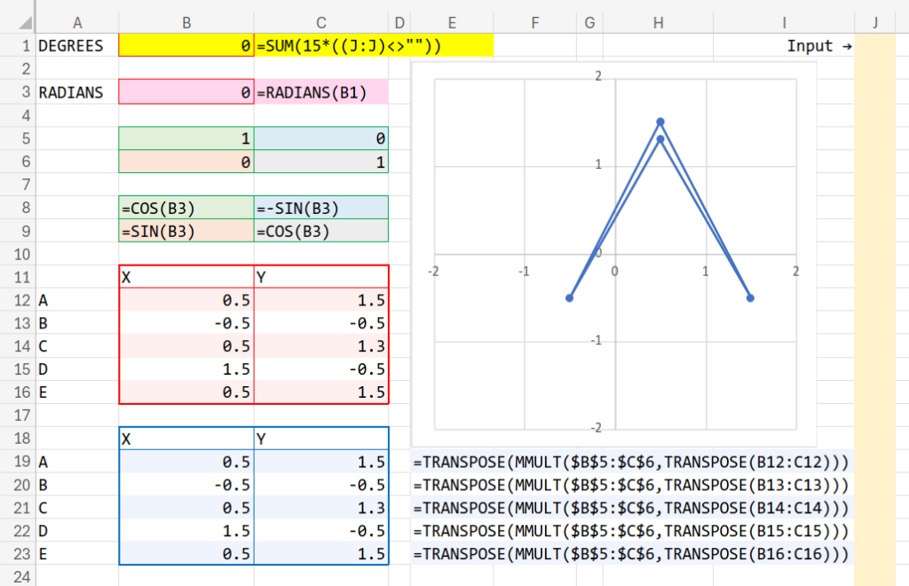Click the DEGREES label cell
Image resolution: width=909 pixels, height=586 pixels.
[76, 45]
